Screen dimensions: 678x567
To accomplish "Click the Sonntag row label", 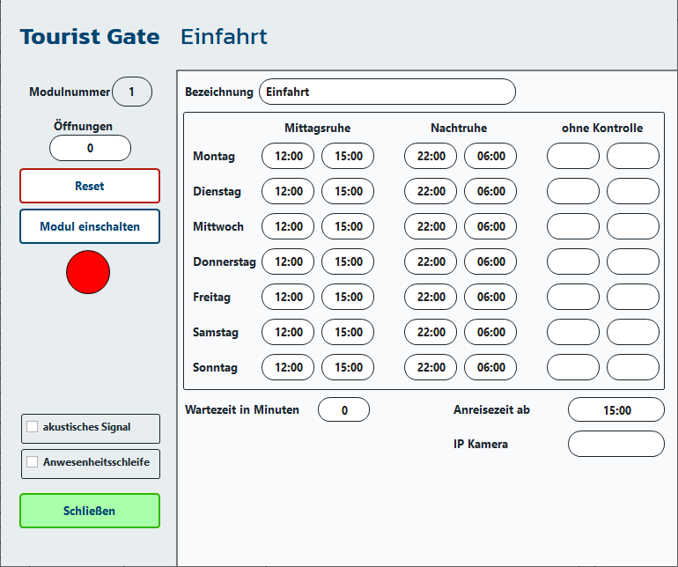I will (x=215, y=368).
